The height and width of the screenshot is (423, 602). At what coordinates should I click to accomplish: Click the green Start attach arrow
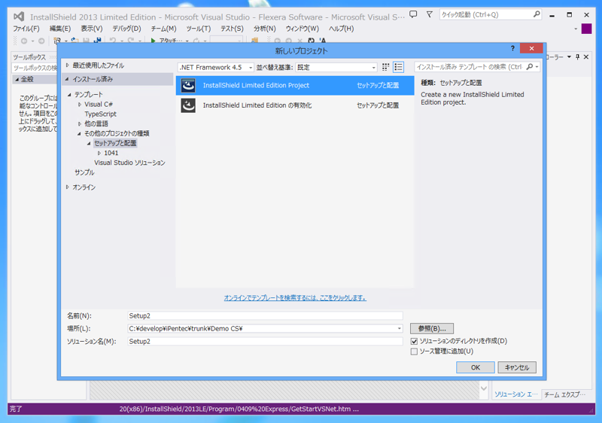[153, 41]
